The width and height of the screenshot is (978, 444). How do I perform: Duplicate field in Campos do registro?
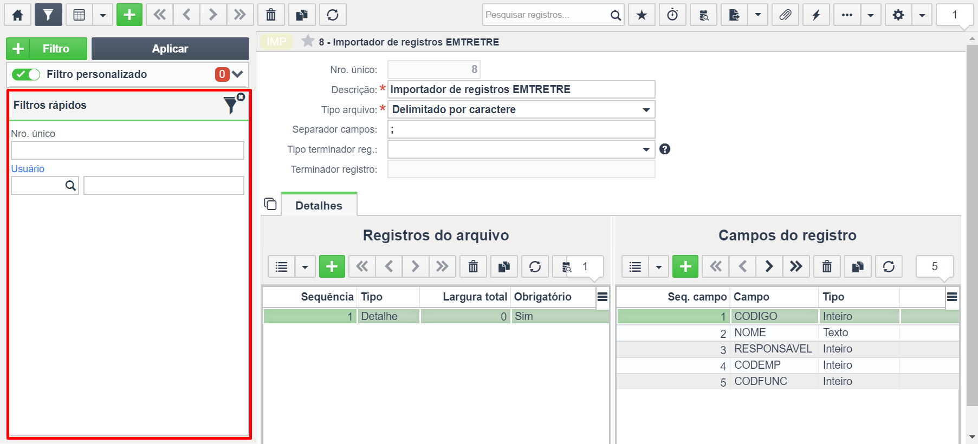[858, 266]
